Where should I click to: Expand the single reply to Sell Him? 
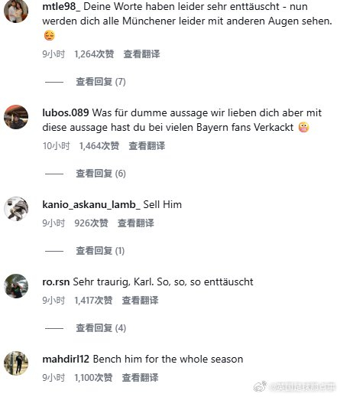pyautogui.click(x=100, y=251)
